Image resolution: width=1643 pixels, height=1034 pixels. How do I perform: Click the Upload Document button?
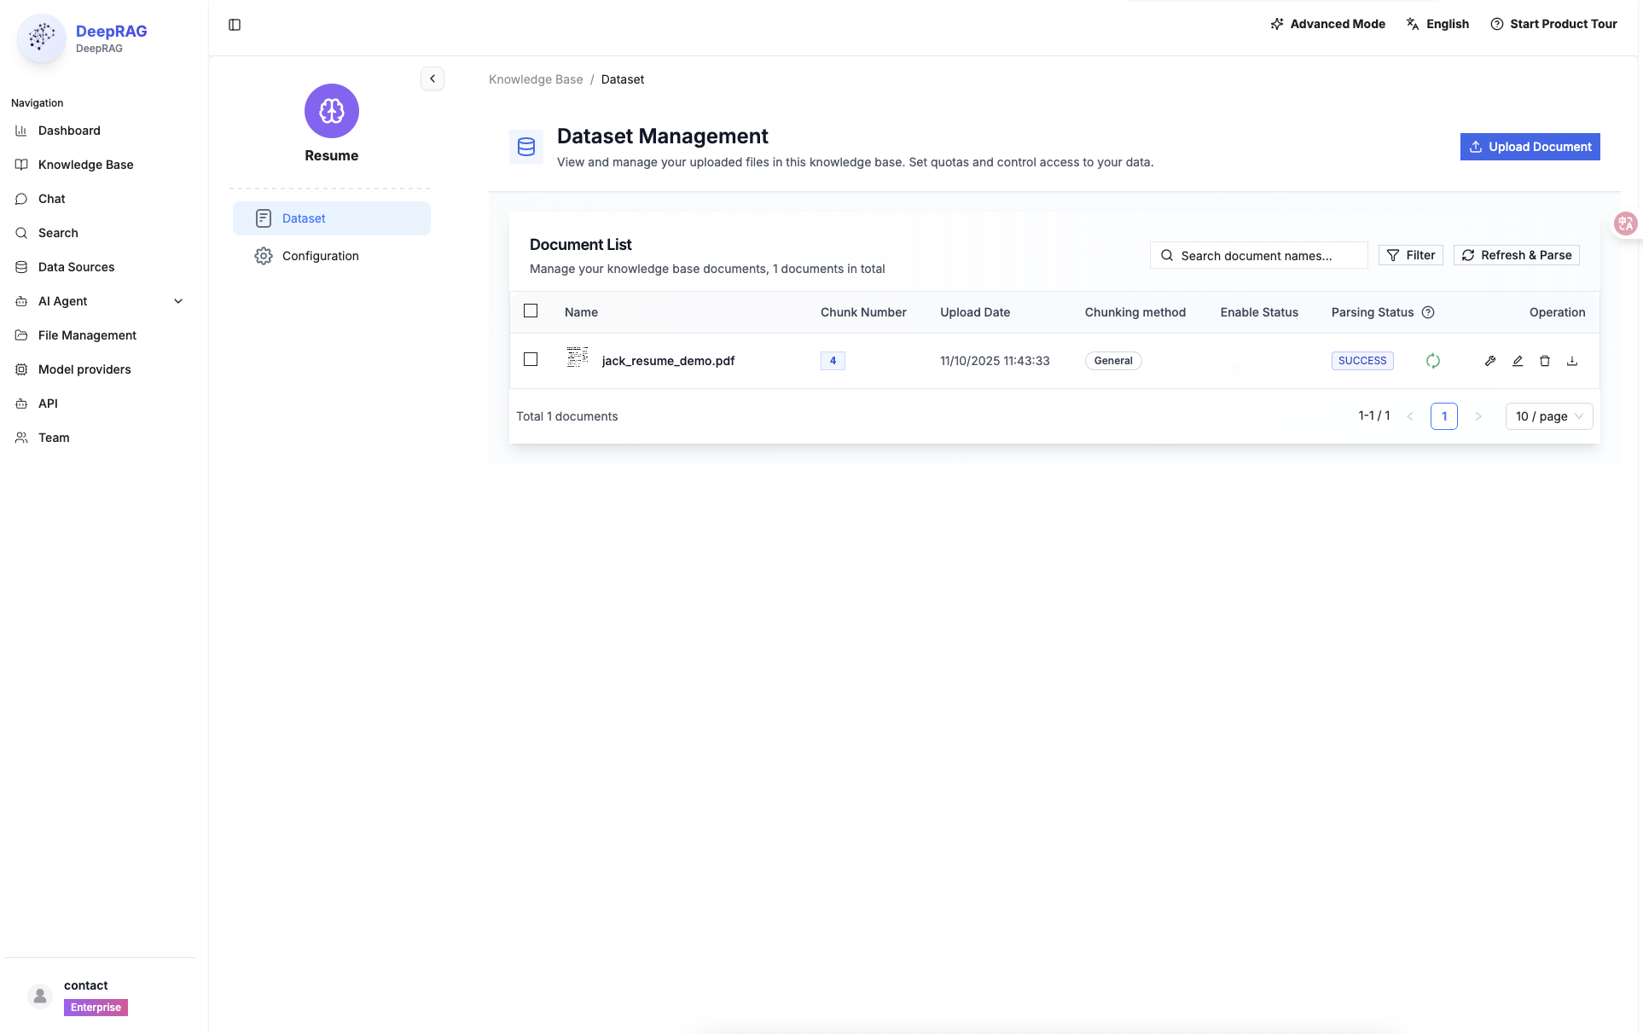(x=1530, y=147)
